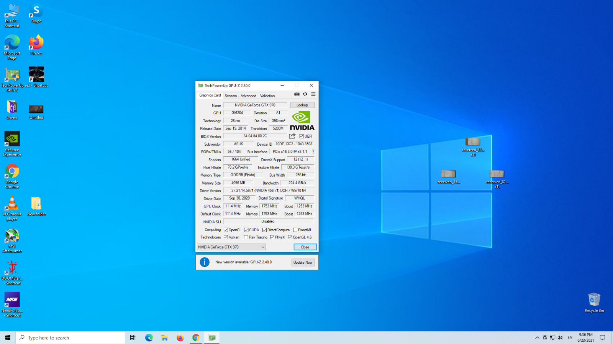Take a screenshot with GPU-Z camera icon
The width and height of the screenshot is (613, 344).
coord(297,94)
